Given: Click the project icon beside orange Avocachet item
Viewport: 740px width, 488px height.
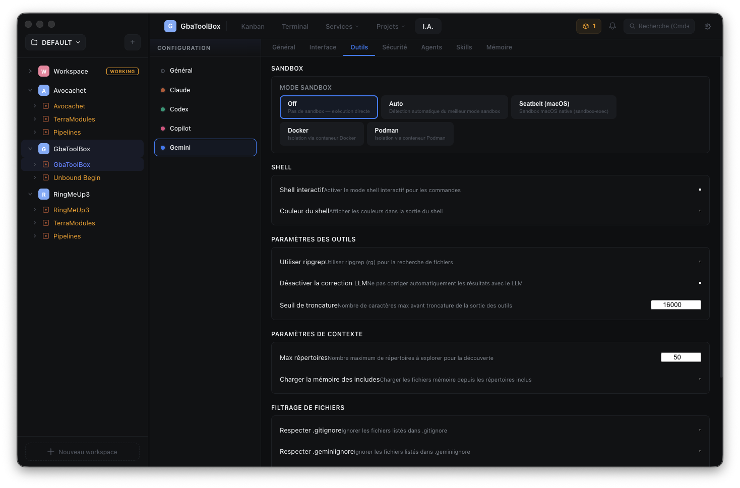Looking at the screenshot, I should (x=46, y=106).
